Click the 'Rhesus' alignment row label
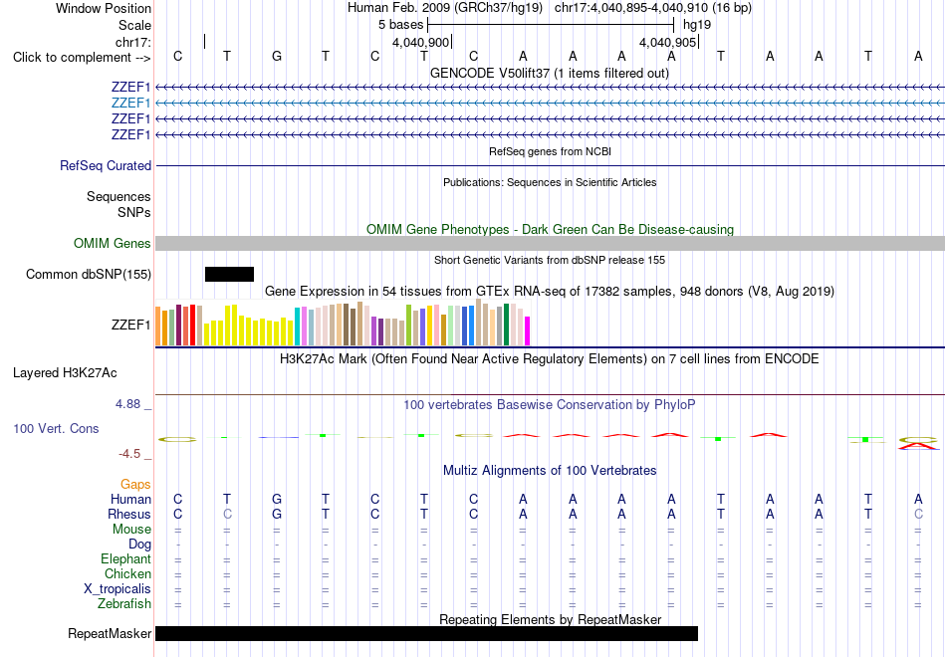Viewport: 946px width, 657px height. tap(129, 515)
